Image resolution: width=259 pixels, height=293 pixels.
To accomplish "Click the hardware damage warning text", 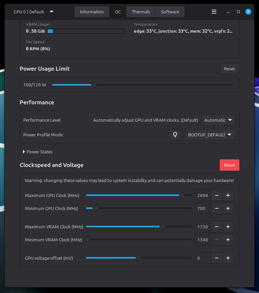I will pyautogui.click(x=129, y=181).
